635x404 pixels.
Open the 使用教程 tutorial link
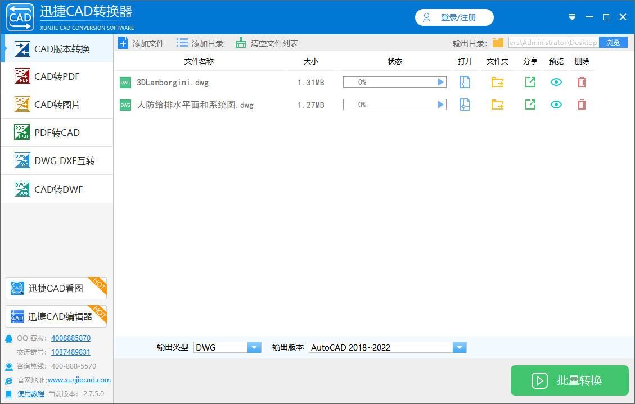[x=30, y=393]
